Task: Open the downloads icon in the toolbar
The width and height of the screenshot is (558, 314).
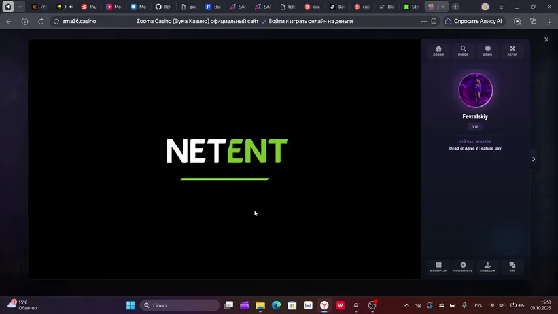Action: [549, 22]
